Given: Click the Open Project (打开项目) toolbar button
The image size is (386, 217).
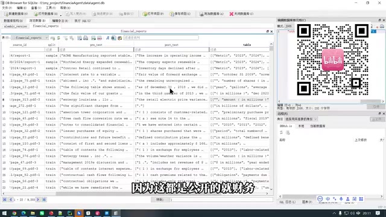Looking at the screenshot, I should point(153,14).
